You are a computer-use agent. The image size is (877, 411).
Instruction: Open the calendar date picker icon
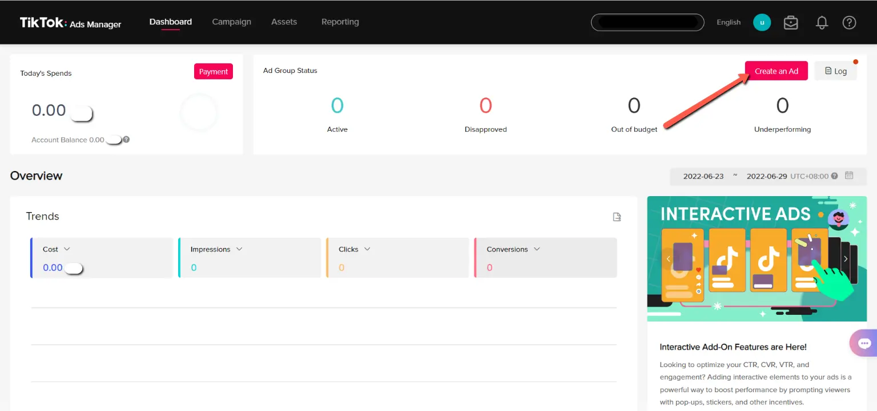click(x=849, y=176)
